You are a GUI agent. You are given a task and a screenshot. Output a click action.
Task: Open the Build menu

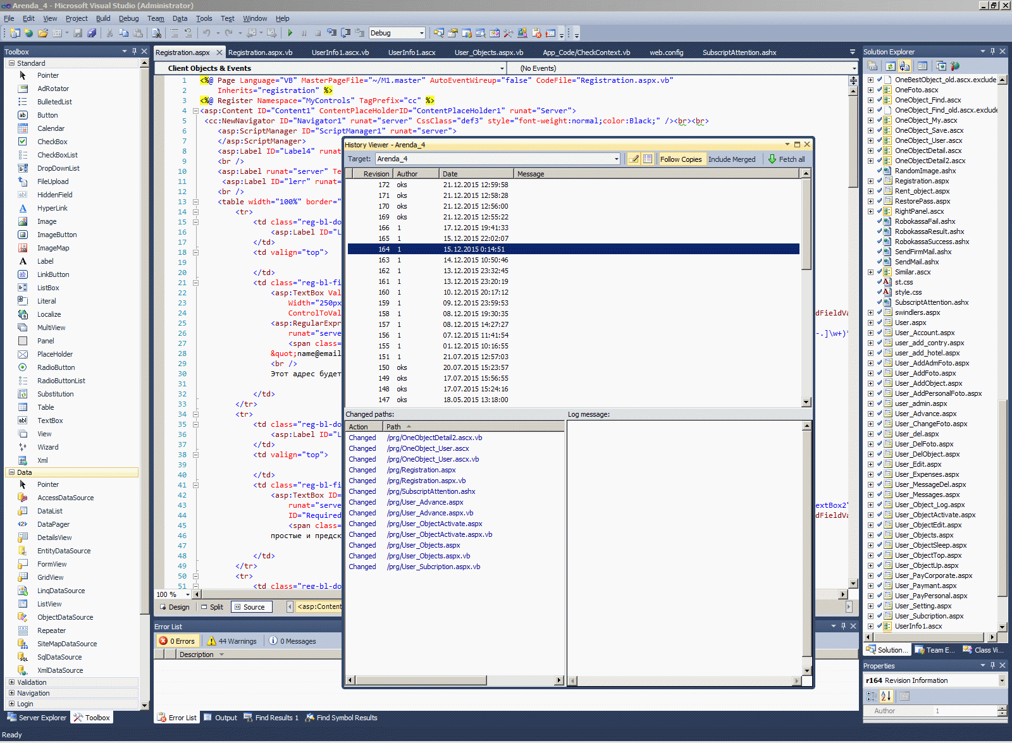click(103, 18)
